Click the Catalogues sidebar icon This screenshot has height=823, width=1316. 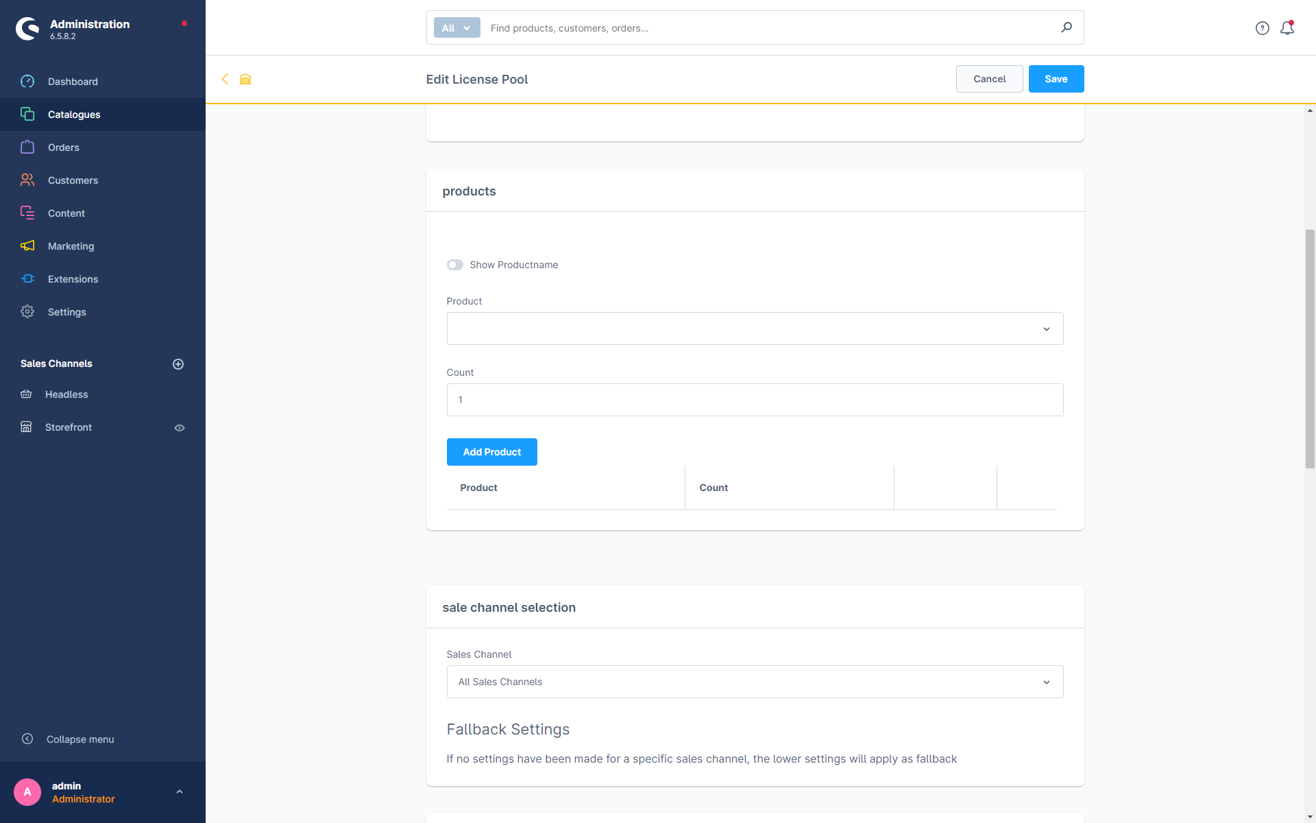pyautogui.click(x=27, y=115)
